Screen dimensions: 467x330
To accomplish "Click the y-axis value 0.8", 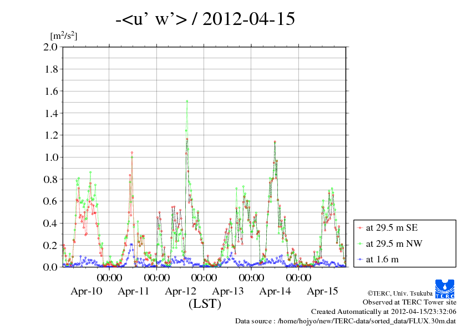I will (50, 179).
